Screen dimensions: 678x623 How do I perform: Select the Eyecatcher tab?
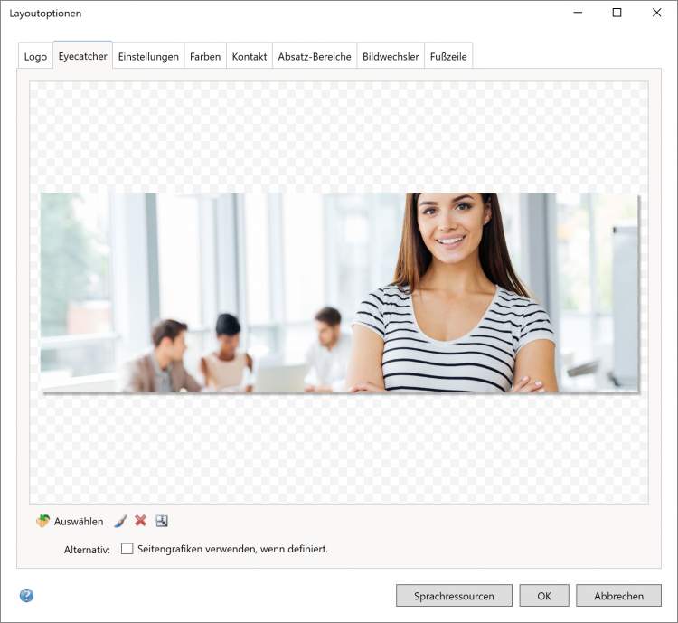pyautogui.click(x=83, y=56)
